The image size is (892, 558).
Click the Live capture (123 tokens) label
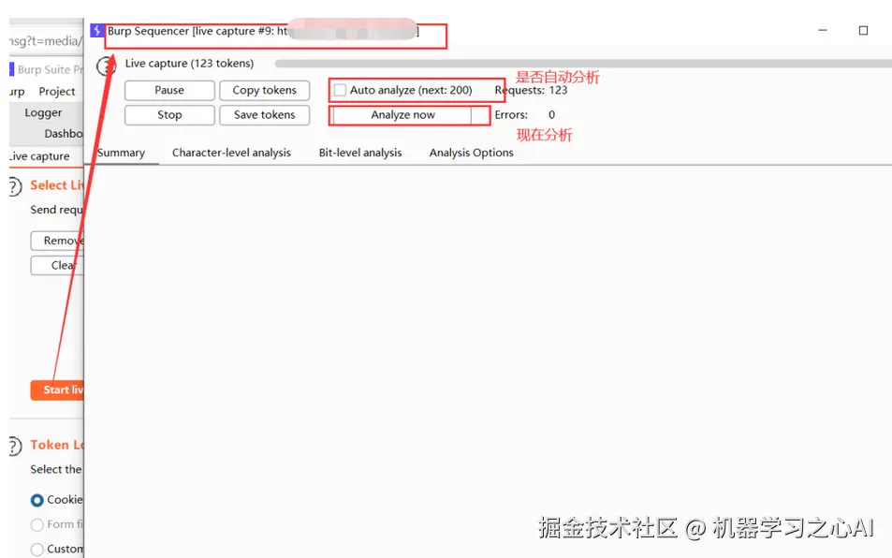(x=189, y=64)
